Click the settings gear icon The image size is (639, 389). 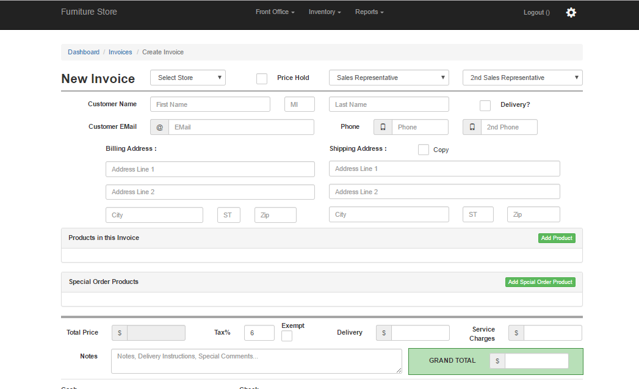click(x=571, y=12)
